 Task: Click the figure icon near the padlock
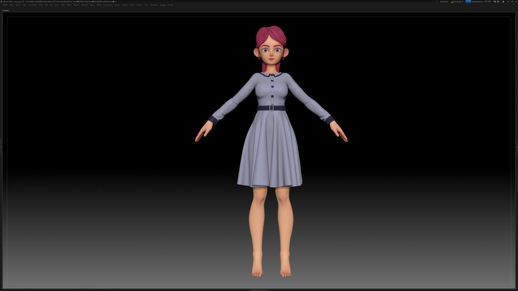pyautogui.click(x=508, y=1)
